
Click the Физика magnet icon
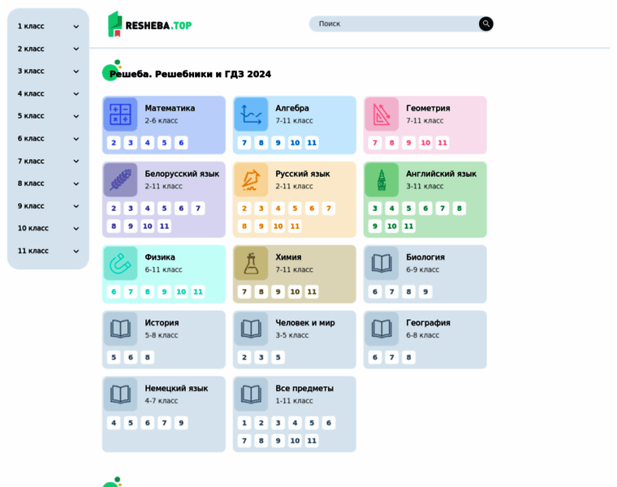pyautogui.click(x=120, y=263)
